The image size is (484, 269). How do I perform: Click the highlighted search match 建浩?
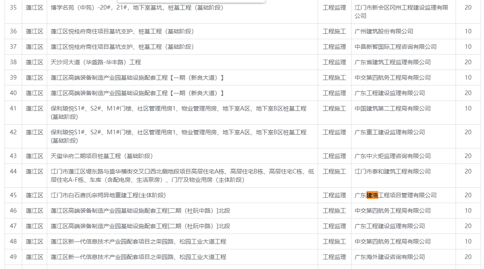click(372, 195)
